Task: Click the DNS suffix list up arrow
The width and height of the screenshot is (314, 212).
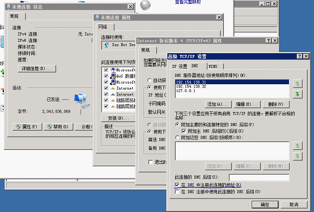Action: (x=298, y=146)
